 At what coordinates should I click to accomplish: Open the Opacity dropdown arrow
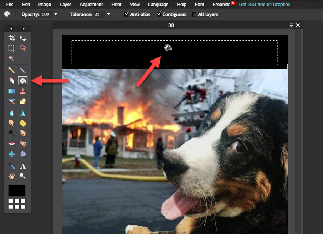56,14
